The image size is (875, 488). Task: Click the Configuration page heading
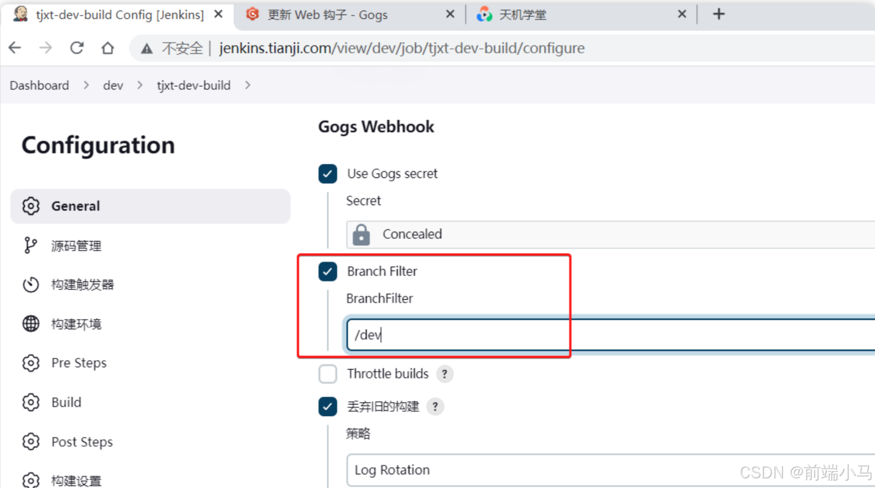pyautogui.click(x=98, y=145)
